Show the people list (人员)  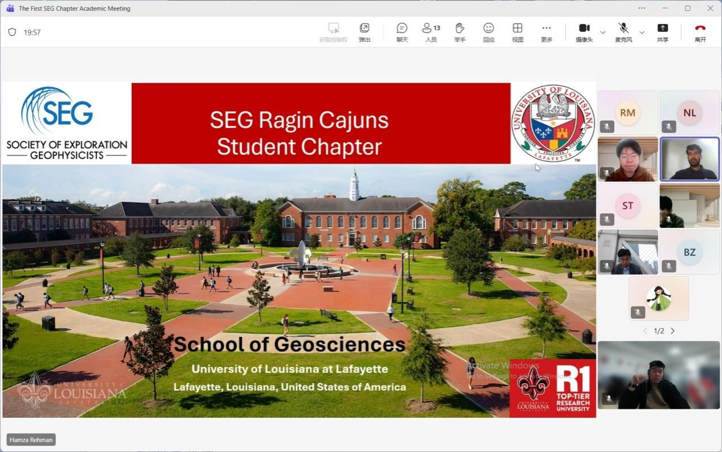pos(431,32)
